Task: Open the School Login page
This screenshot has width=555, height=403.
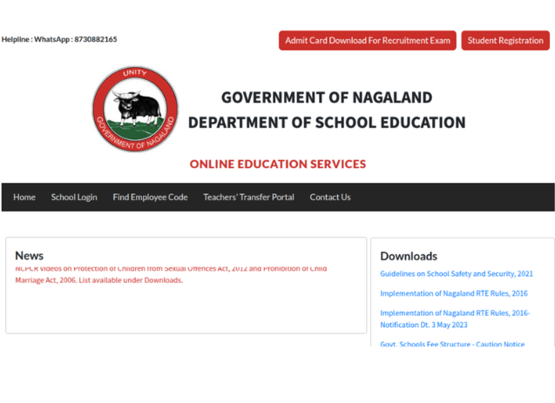Action: click(74, 198)
